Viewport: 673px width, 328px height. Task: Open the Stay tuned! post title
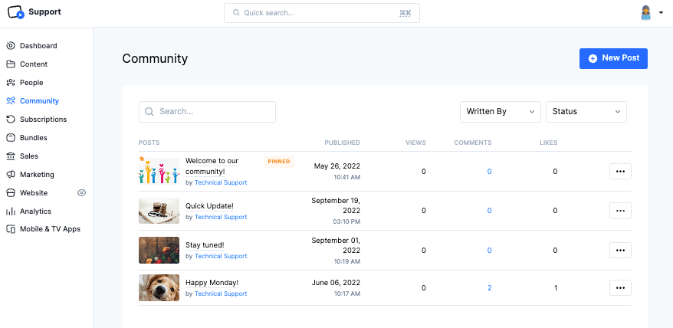(x=205, y=245)
